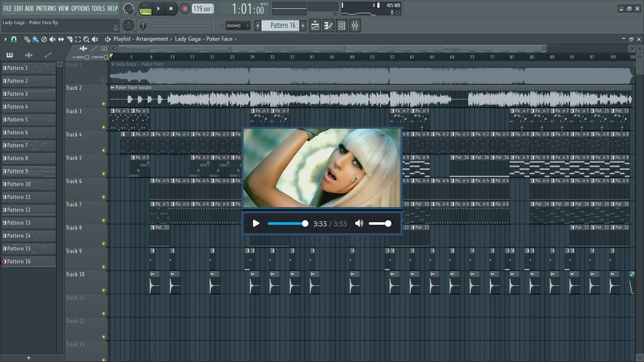Viewport: 644px width, 362px height.
Task: Click the plus icon below the pattern list
Action: pyautogui.click(x=29, y=358)
